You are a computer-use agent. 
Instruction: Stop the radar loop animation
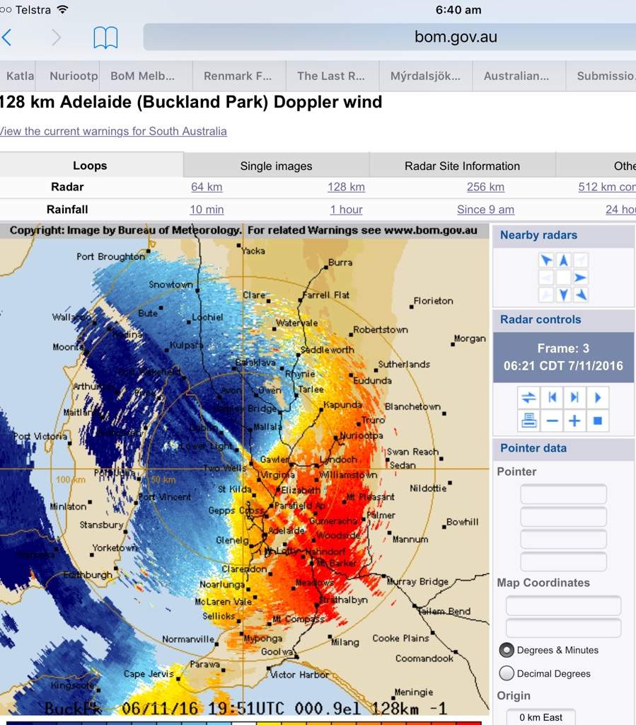point(597,421)
